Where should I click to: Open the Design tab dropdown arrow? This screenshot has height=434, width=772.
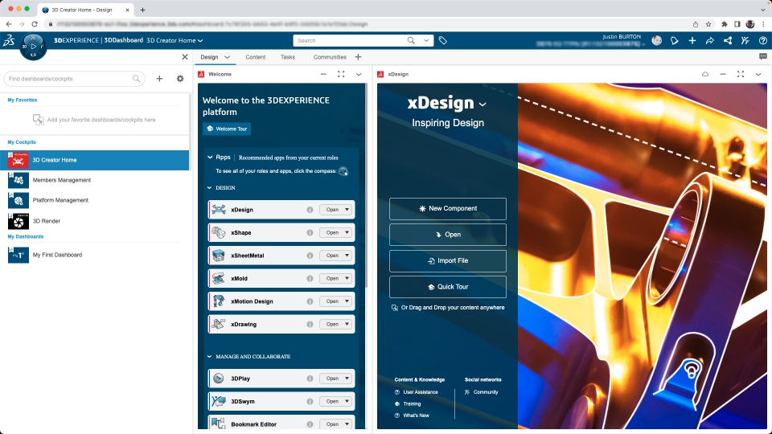tap(227, 57)
